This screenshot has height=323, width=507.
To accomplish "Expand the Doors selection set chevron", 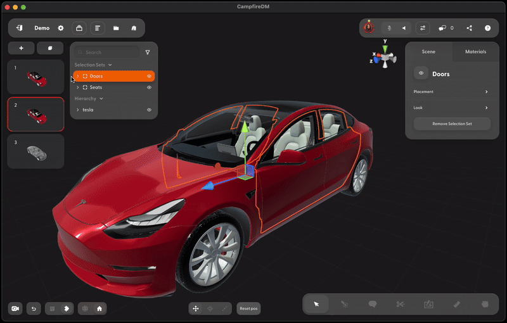I will click(77, 76).
